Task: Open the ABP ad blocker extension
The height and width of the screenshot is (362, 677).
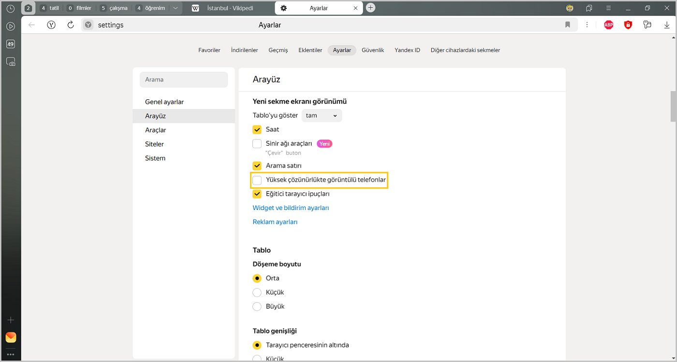Action: click(608, 25)
